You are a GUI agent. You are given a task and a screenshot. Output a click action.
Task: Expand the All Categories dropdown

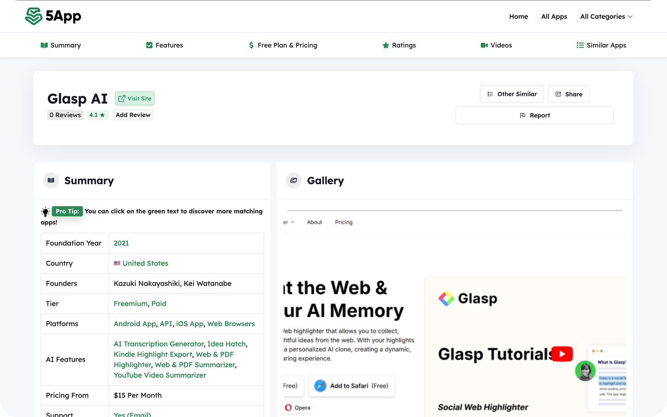606,17
